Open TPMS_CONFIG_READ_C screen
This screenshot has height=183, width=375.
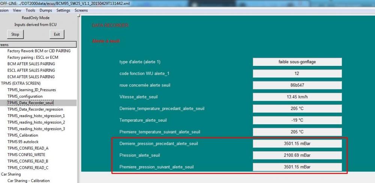(28, 168)
